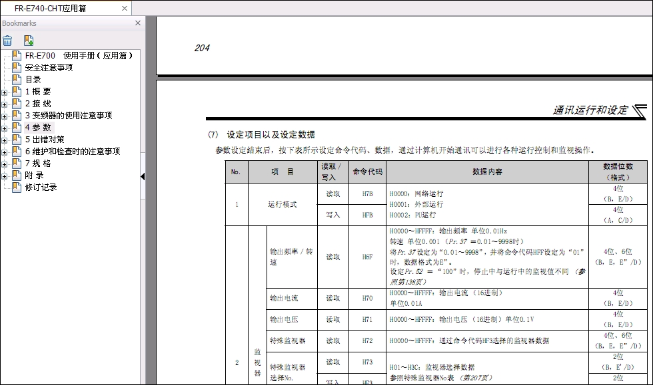
Task: Expand the 附录 bookmark node
Action: (x=5, y=176)
